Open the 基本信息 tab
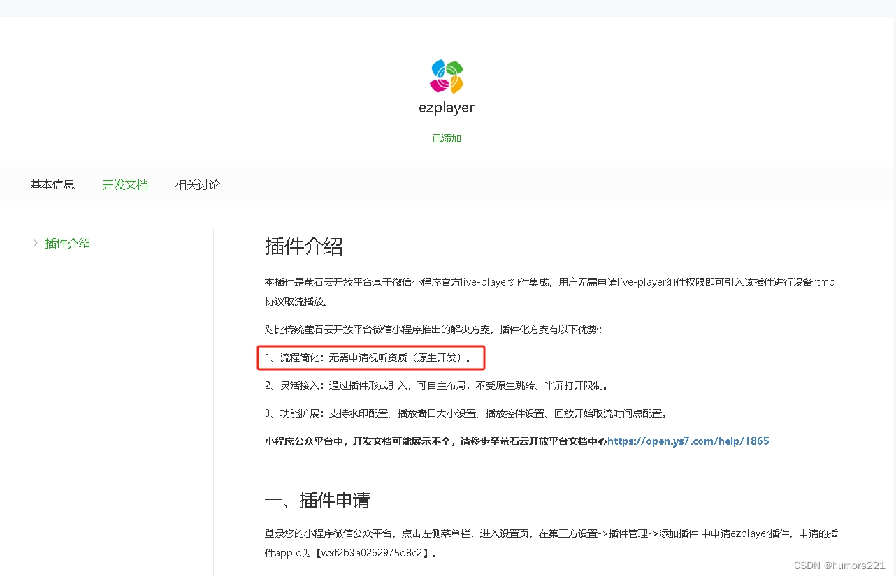 pos(52,185)
